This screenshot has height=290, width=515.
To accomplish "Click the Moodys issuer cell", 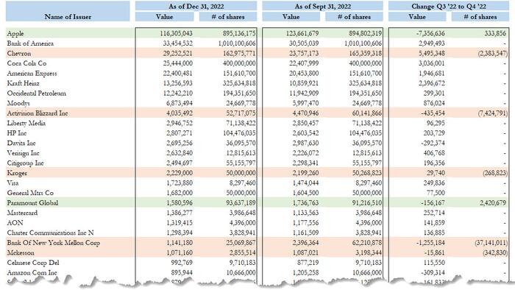I will pos(18,103).
